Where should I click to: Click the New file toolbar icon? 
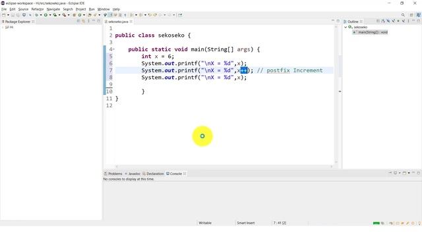tap(3, 15)
